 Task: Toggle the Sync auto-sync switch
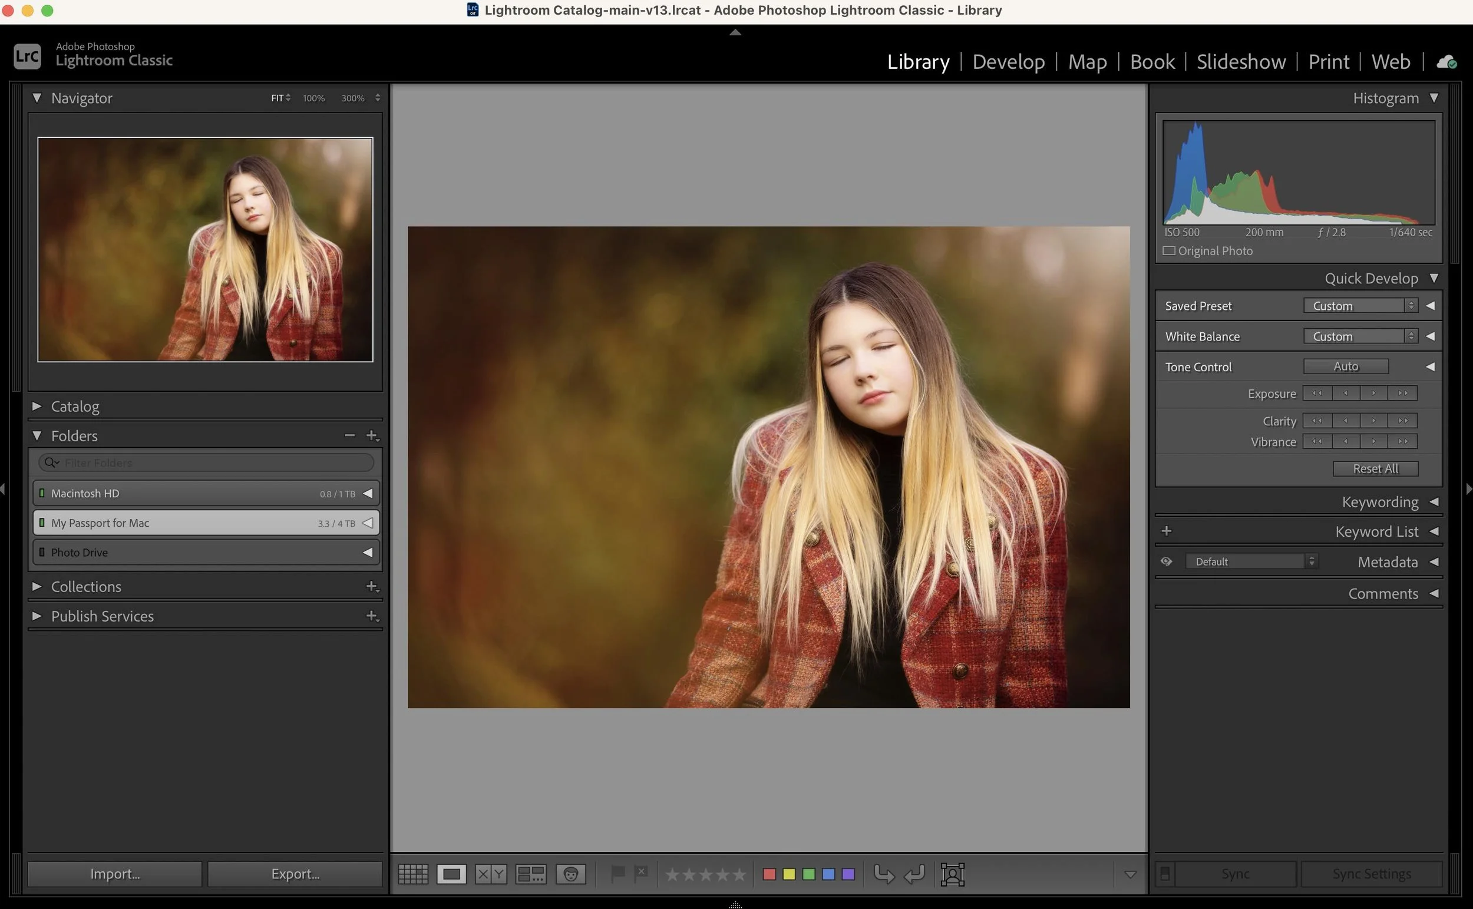[1165, 874]
